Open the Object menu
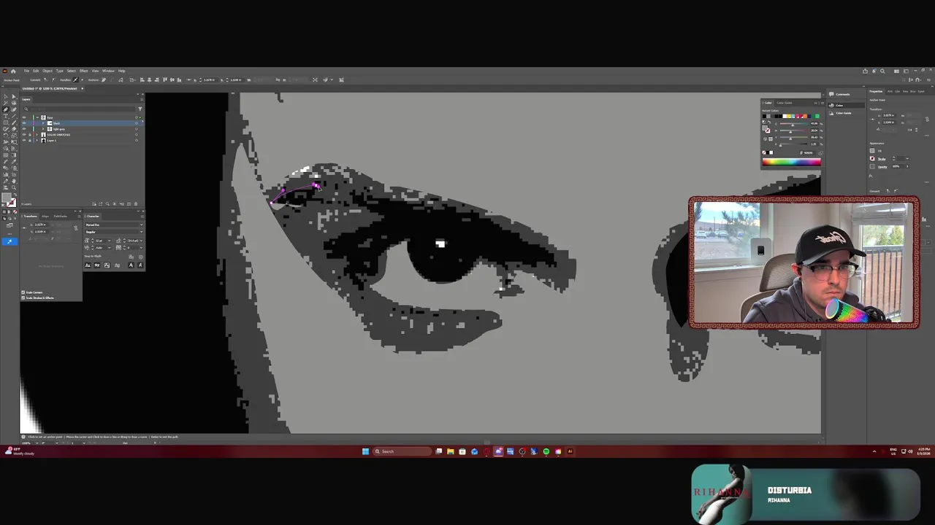Screen dimensions: 935x525 tap(47, 71)
